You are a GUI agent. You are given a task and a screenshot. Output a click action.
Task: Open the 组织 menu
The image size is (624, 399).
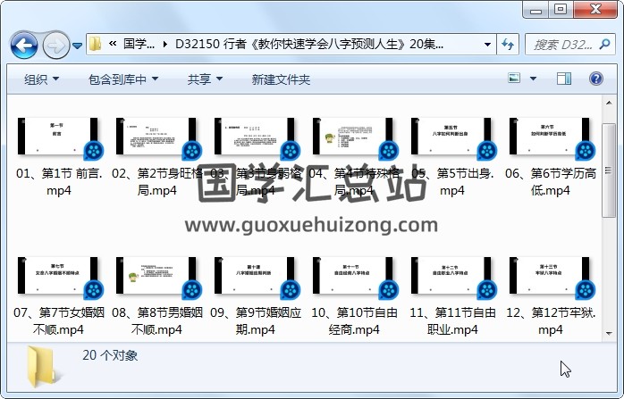(x=42, y=79)
